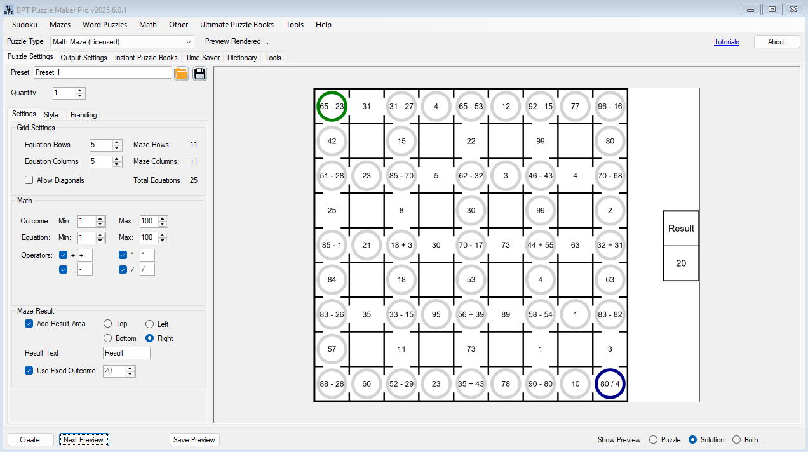Toggle the Use Fixed Outcome checkbox
The image size is (808, 452).
click(x=29, y=371)
